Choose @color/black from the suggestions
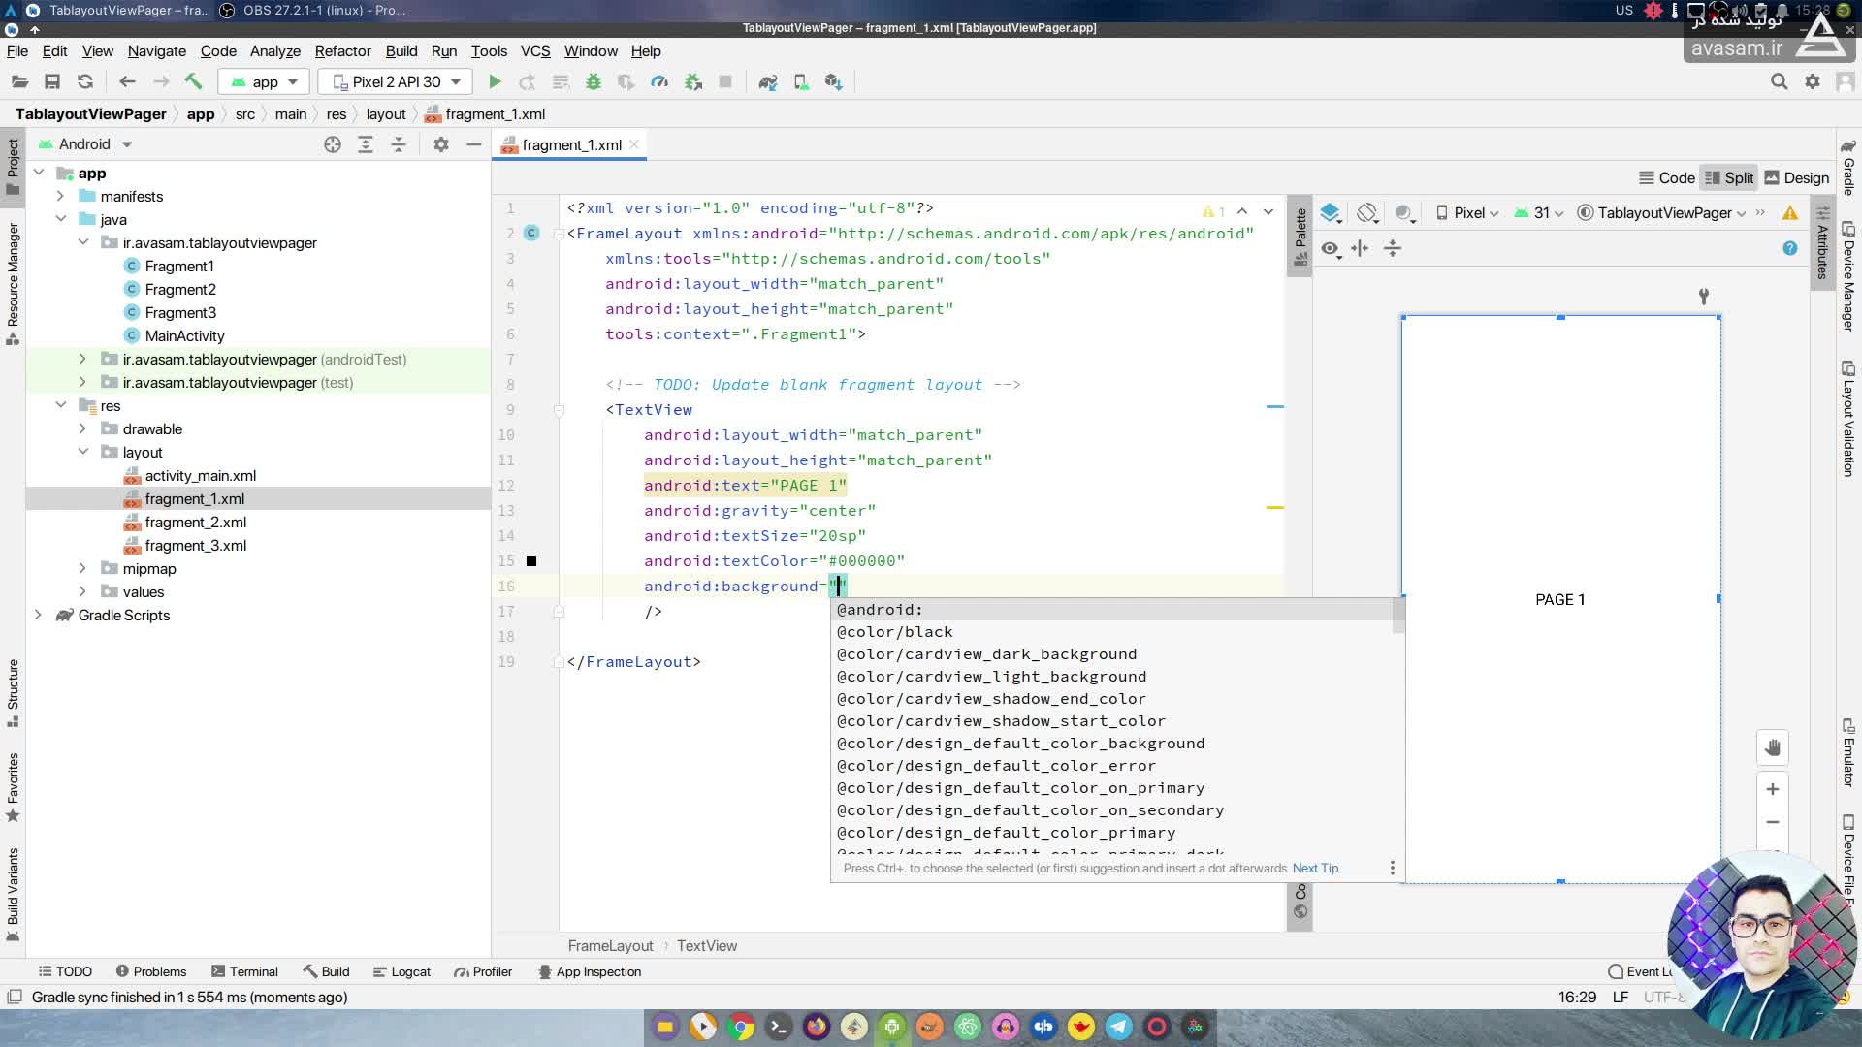 [894, 632]
